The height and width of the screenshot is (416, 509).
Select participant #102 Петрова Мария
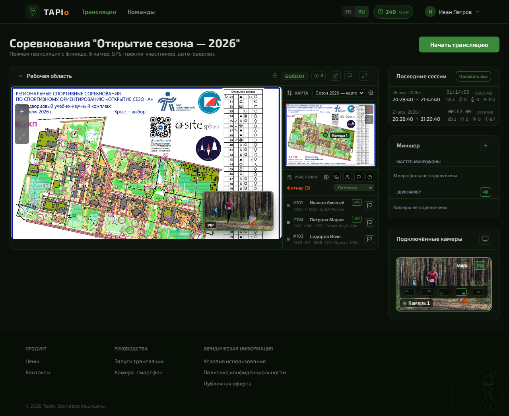(x=330, y=222)
